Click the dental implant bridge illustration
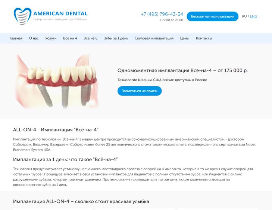Viewport: 272px width, 210px height. click(x=57, y=81)
